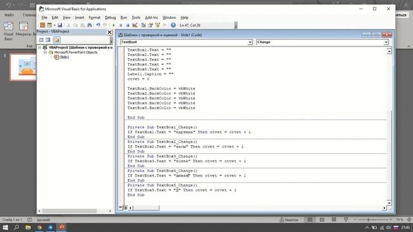Click the Project panel scroll left arrow

coord(39,211)
